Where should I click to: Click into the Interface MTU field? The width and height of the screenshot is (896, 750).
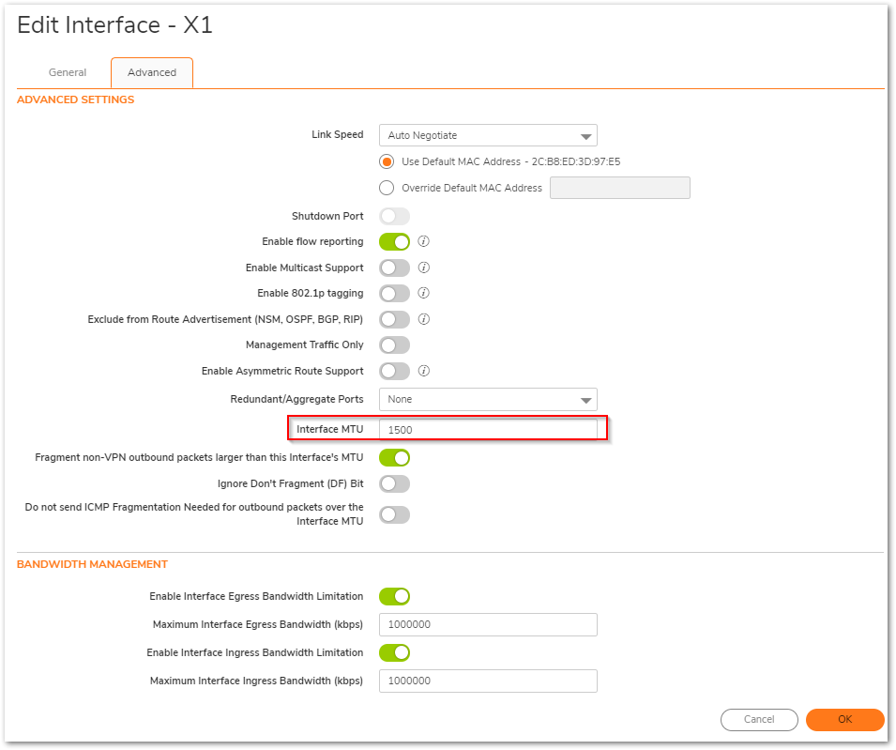tap(488, 429)
